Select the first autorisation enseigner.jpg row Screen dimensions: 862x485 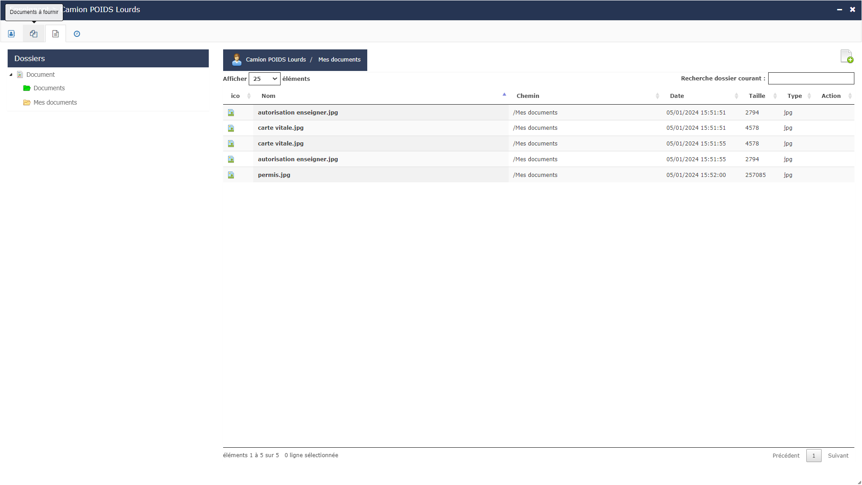(298, 113)
